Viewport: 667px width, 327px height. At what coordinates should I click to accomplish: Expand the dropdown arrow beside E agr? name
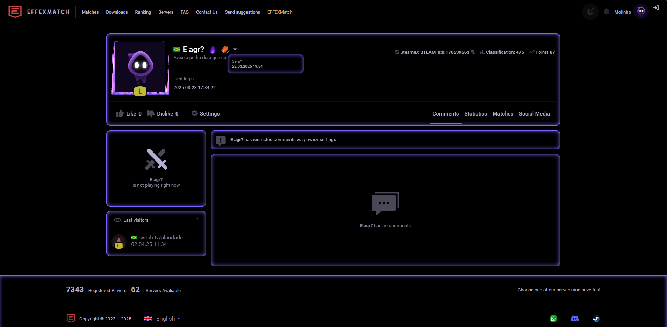click(235, 49)
